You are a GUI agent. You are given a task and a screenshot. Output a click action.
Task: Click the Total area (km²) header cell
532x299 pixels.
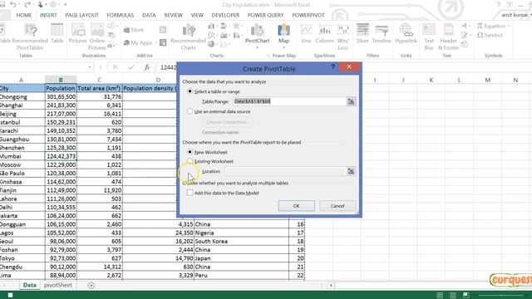(x=100, y=88)
